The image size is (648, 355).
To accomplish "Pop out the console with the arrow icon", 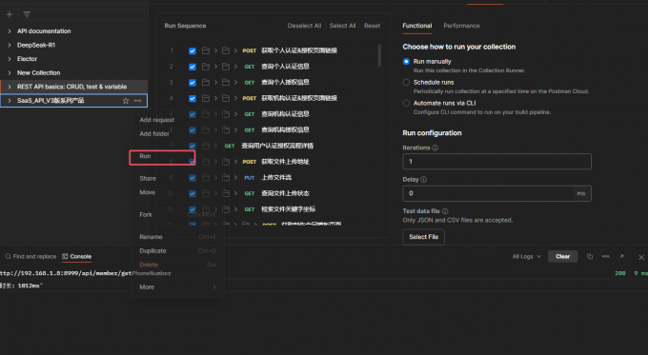I will 621,256.
